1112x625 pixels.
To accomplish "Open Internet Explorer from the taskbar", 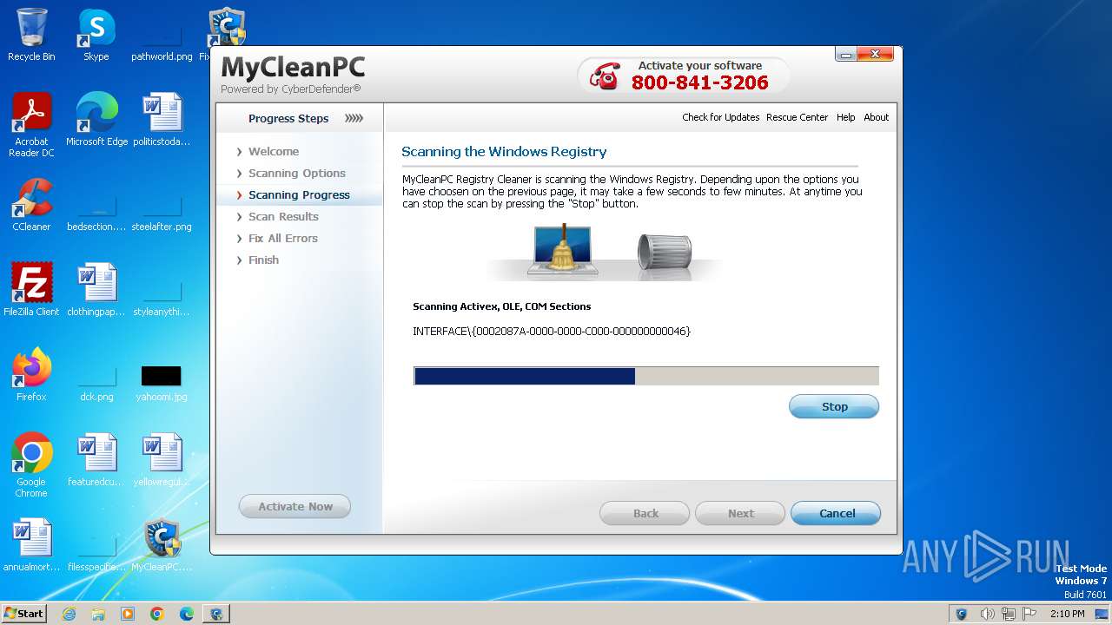I will pos(69,614).
